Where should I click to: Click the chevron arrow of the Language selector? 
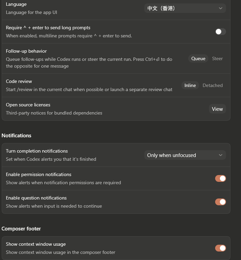click(x=221, y=8)
